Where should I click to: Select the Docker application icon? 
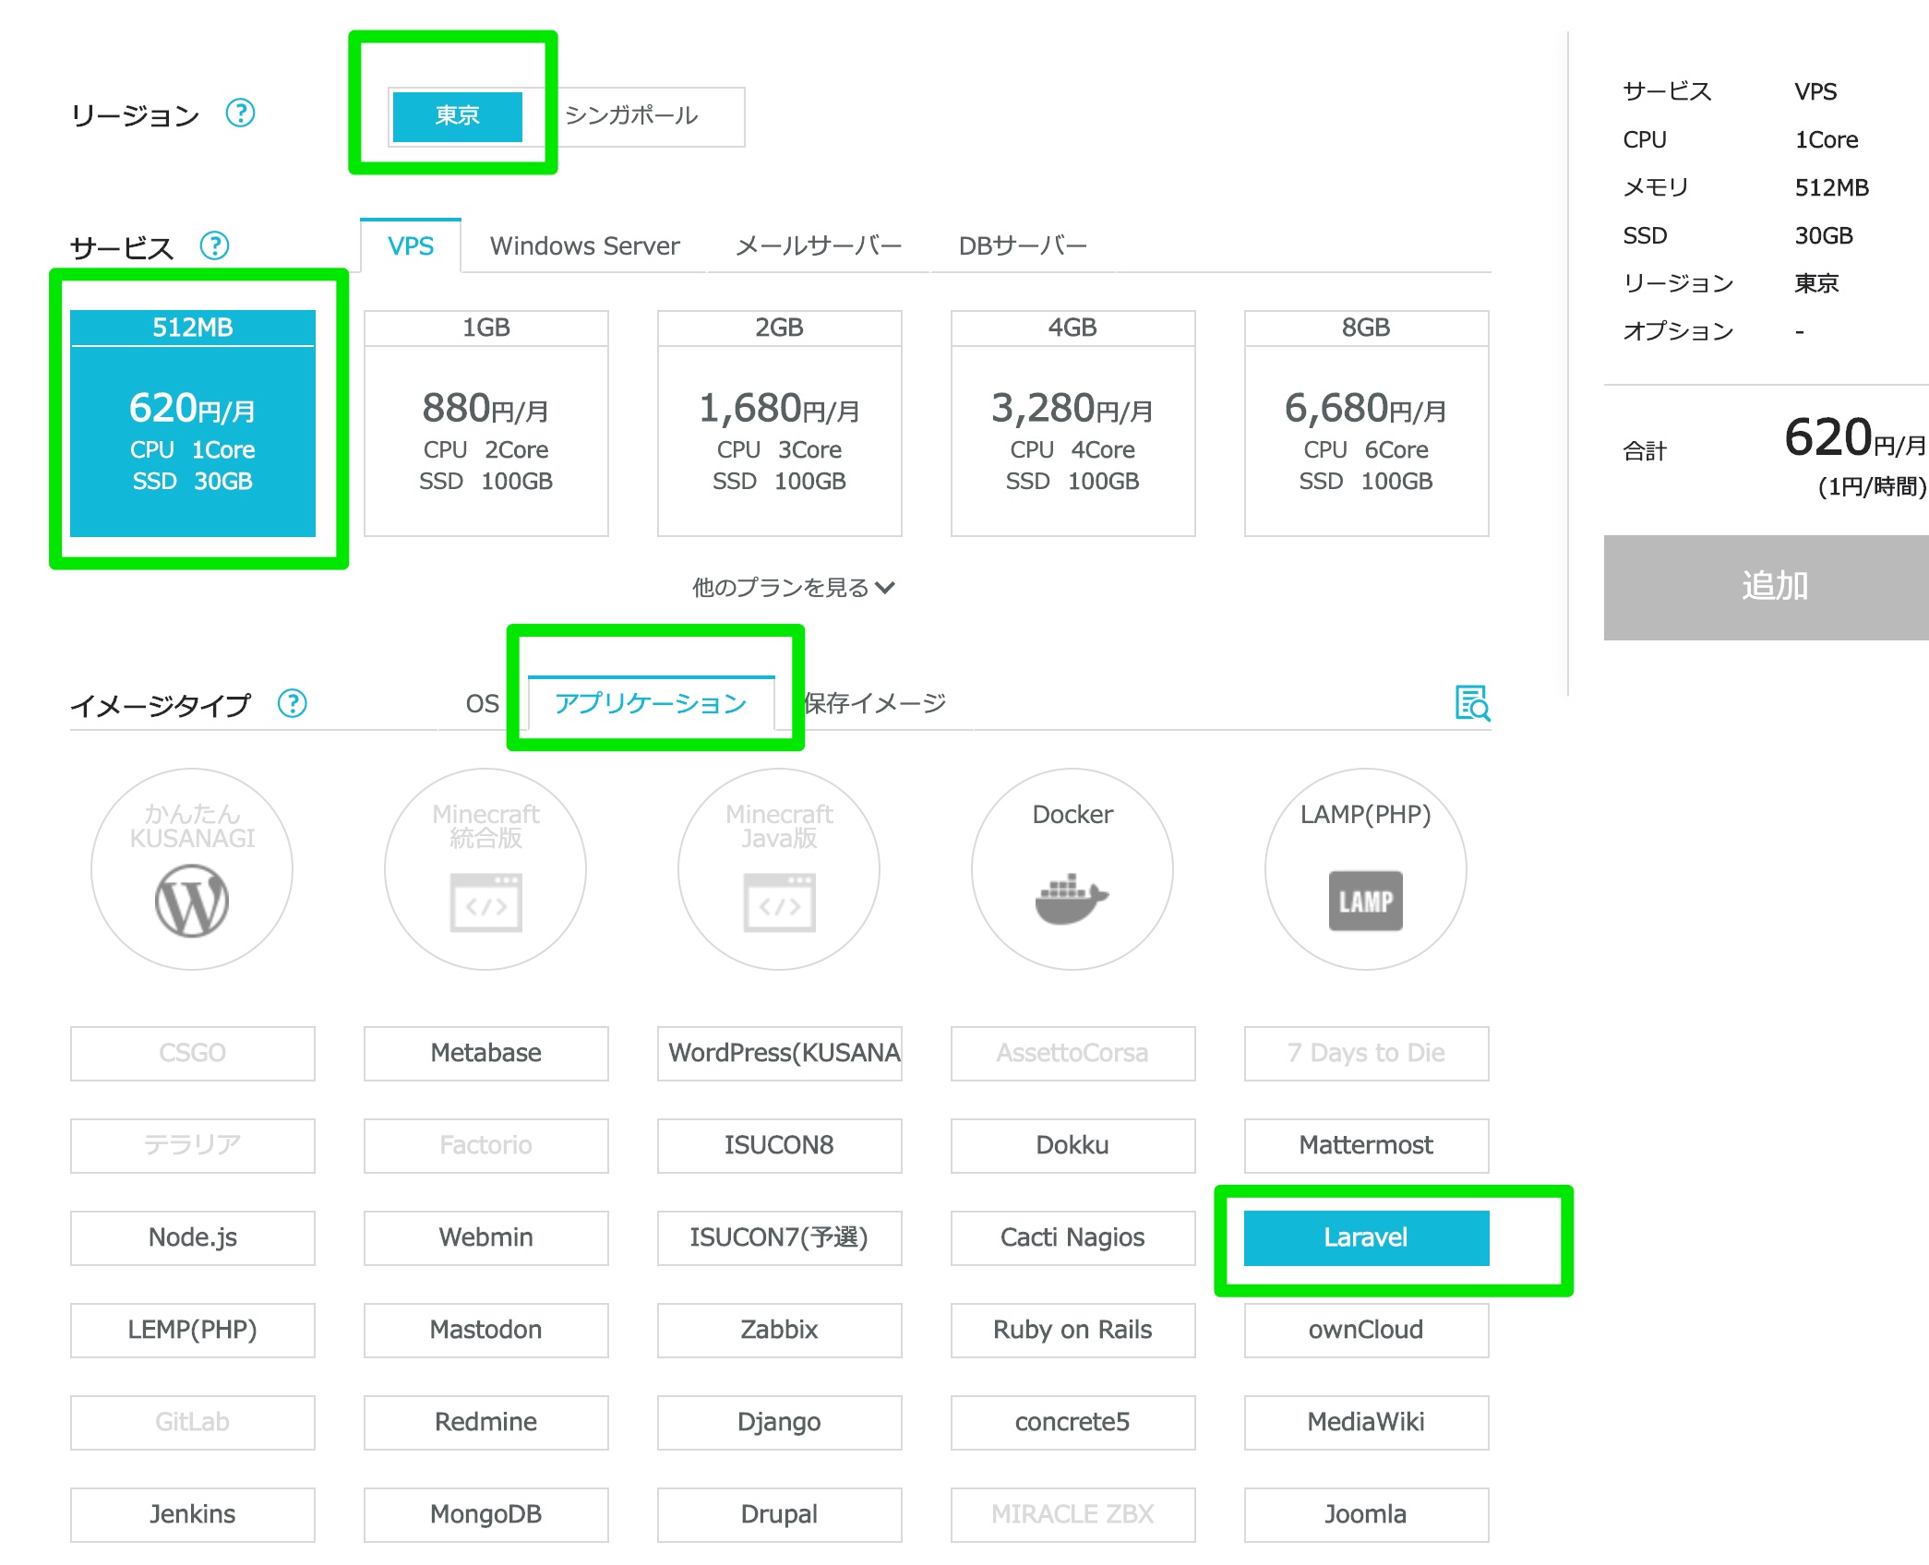(1072, 869)
